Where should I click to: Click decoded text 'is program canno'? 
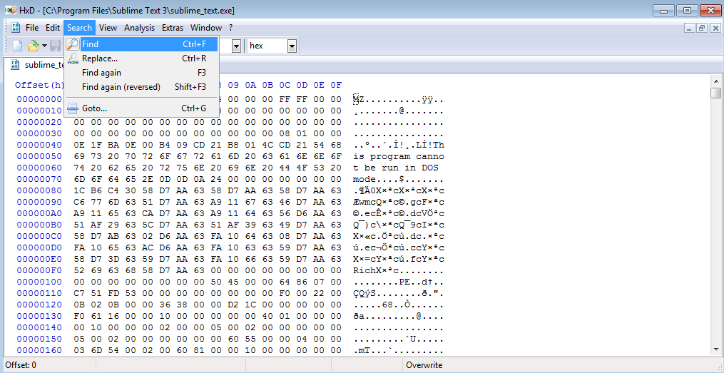point(399,156)
